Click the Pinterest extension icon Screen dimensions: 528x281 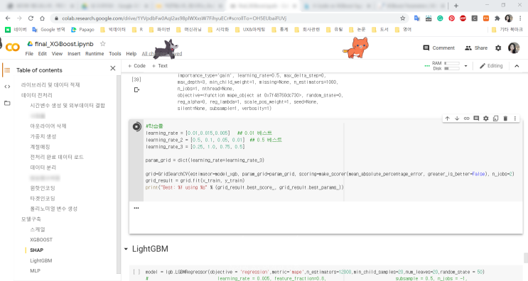(x=451, y=18)
